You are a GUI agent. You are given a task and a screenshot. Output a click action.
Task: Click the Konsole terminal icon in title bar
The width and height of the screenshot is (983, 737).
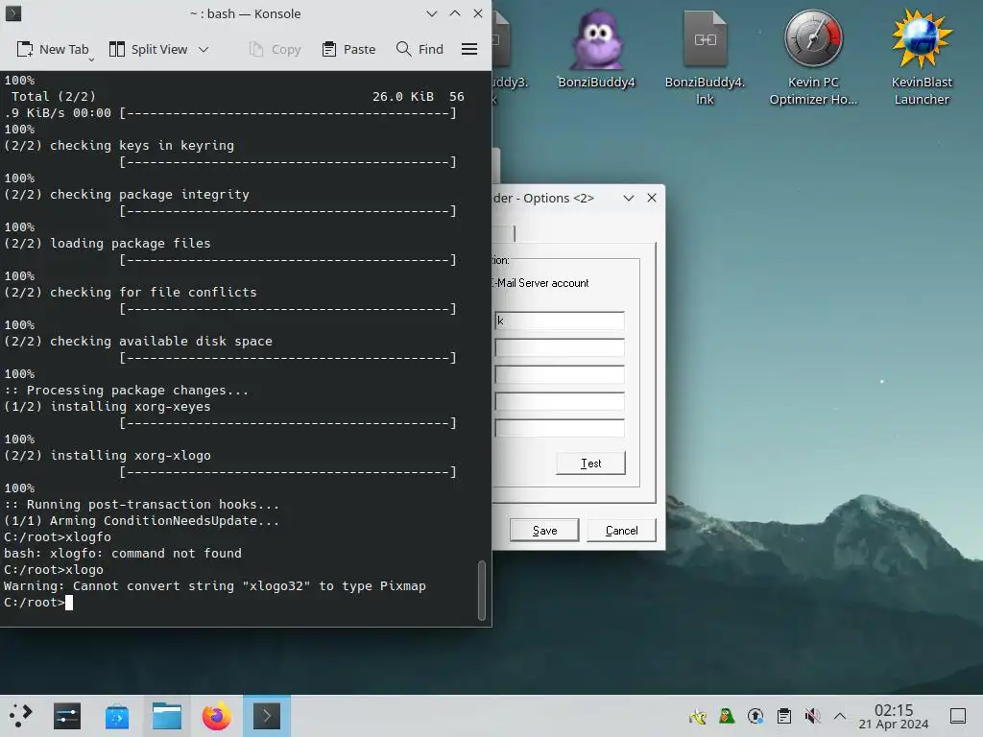(13, 13)
